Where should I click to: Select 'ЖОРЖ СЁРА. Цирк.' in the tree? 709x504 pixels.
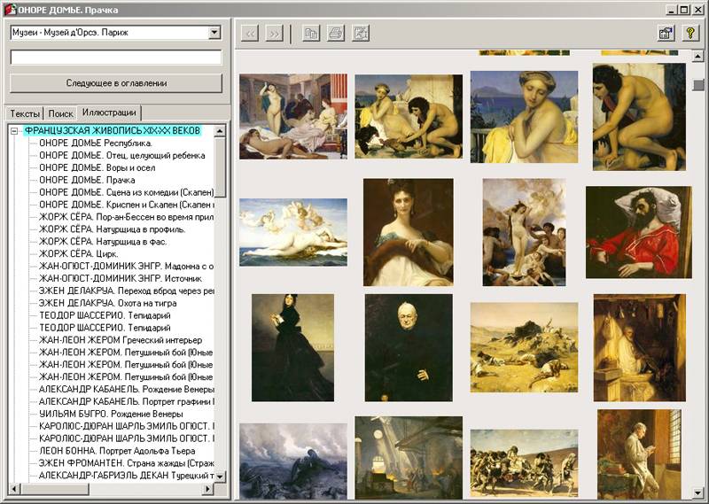79,253
